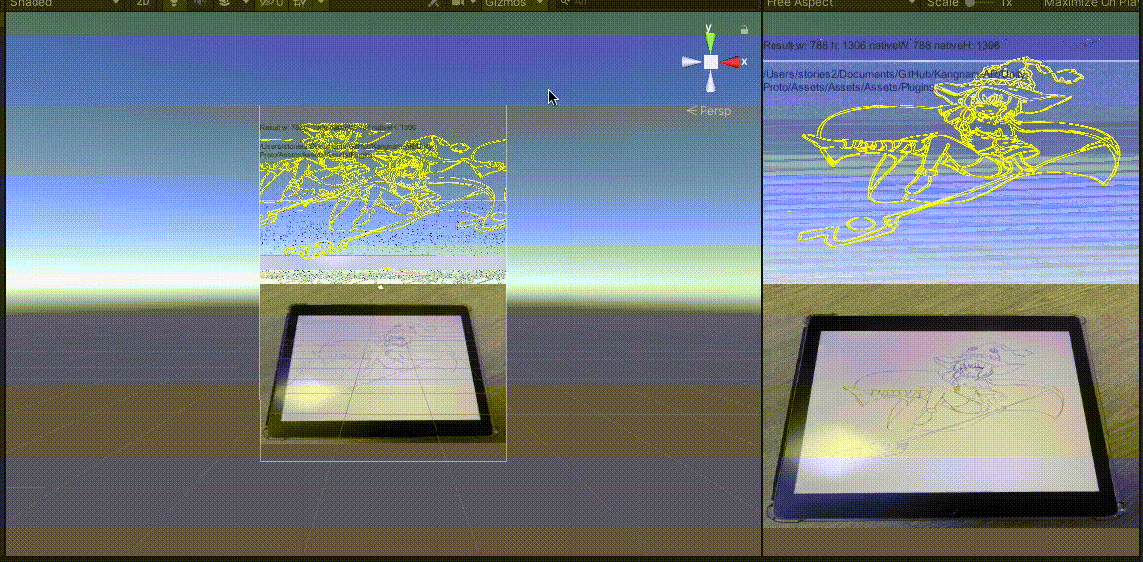Open the Gizmos dropdown menu

(513, 3)
